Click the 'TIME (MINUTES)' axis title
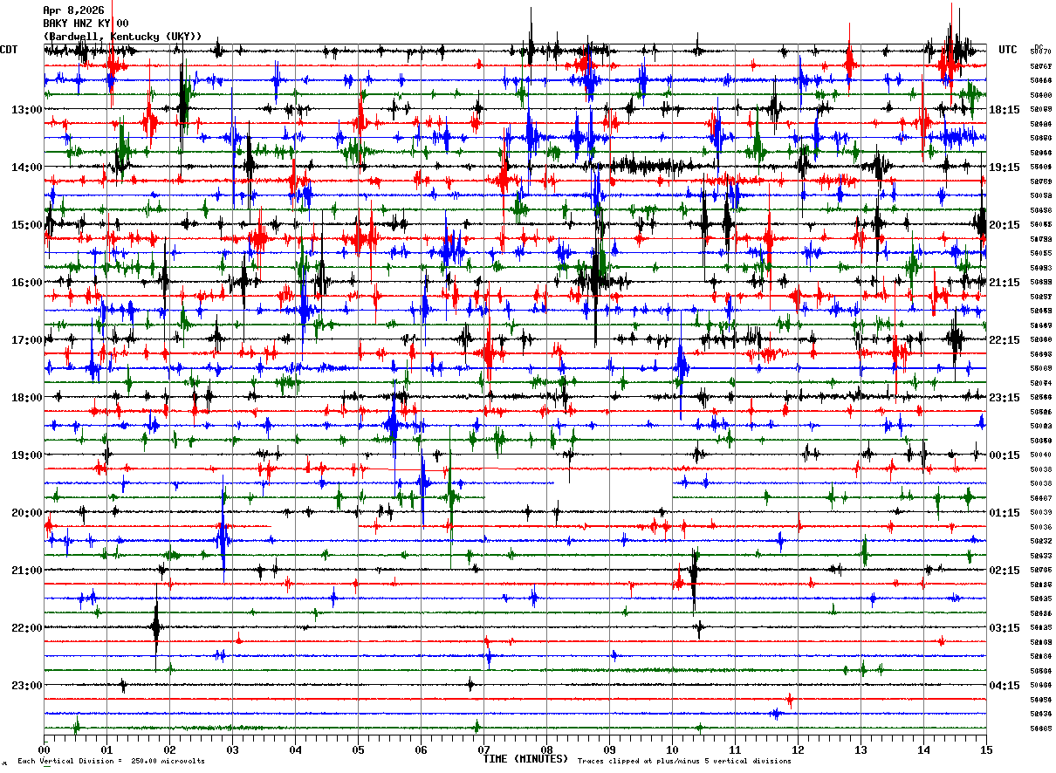Viewport: 1056px width, 773px height. tap(525, 759)
